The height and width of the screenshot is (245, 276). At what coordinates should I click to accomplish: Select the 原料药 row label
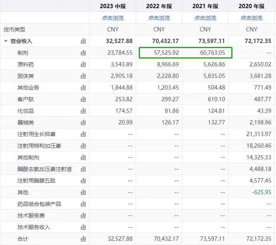coord(26,64)
